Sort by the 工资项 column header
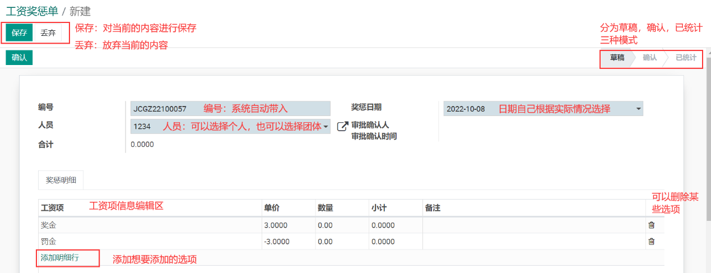Viewport: 711px width, 273px height. pyautogui.click(x=52, y=208)
